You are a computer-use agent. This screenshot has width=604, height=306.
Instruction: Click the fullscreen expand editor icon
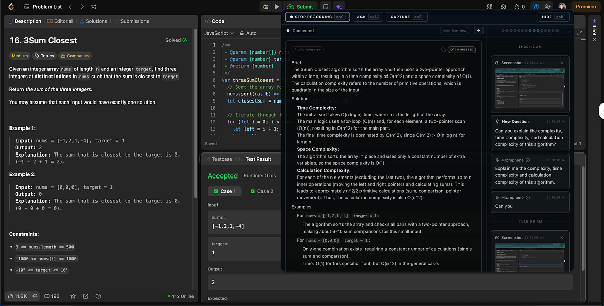pos(579,33)
